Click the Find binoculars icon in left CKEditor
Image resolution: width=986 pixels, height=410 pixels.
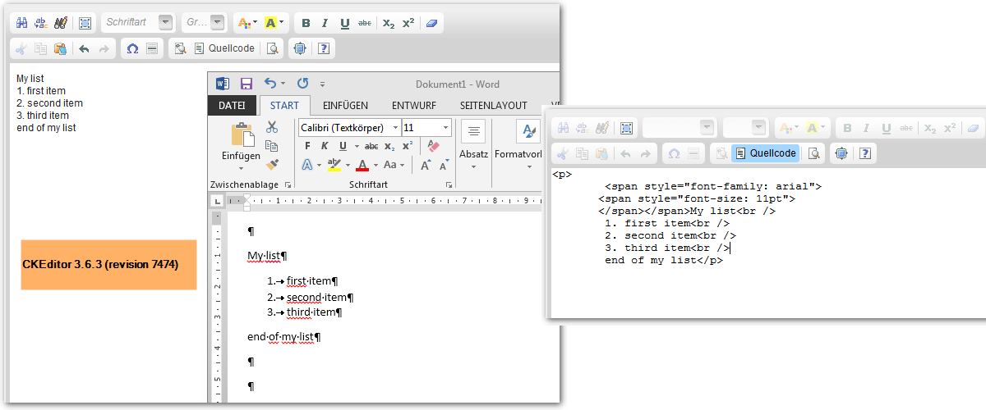click(23, 23)
